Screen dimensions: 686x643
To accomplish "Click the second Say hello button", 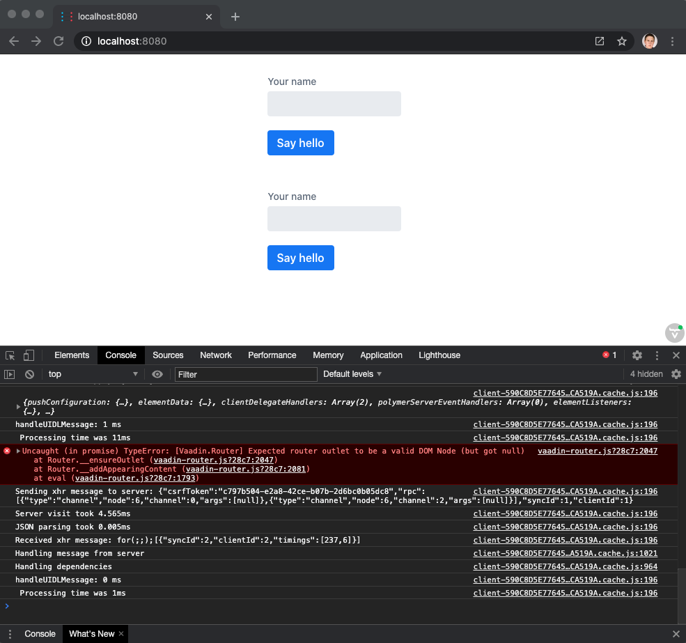I will point(301,258).
